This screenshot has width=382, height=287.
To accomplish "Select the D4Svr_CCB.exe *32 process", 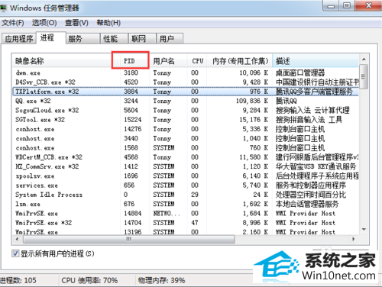I will click(x=186, y=82).
